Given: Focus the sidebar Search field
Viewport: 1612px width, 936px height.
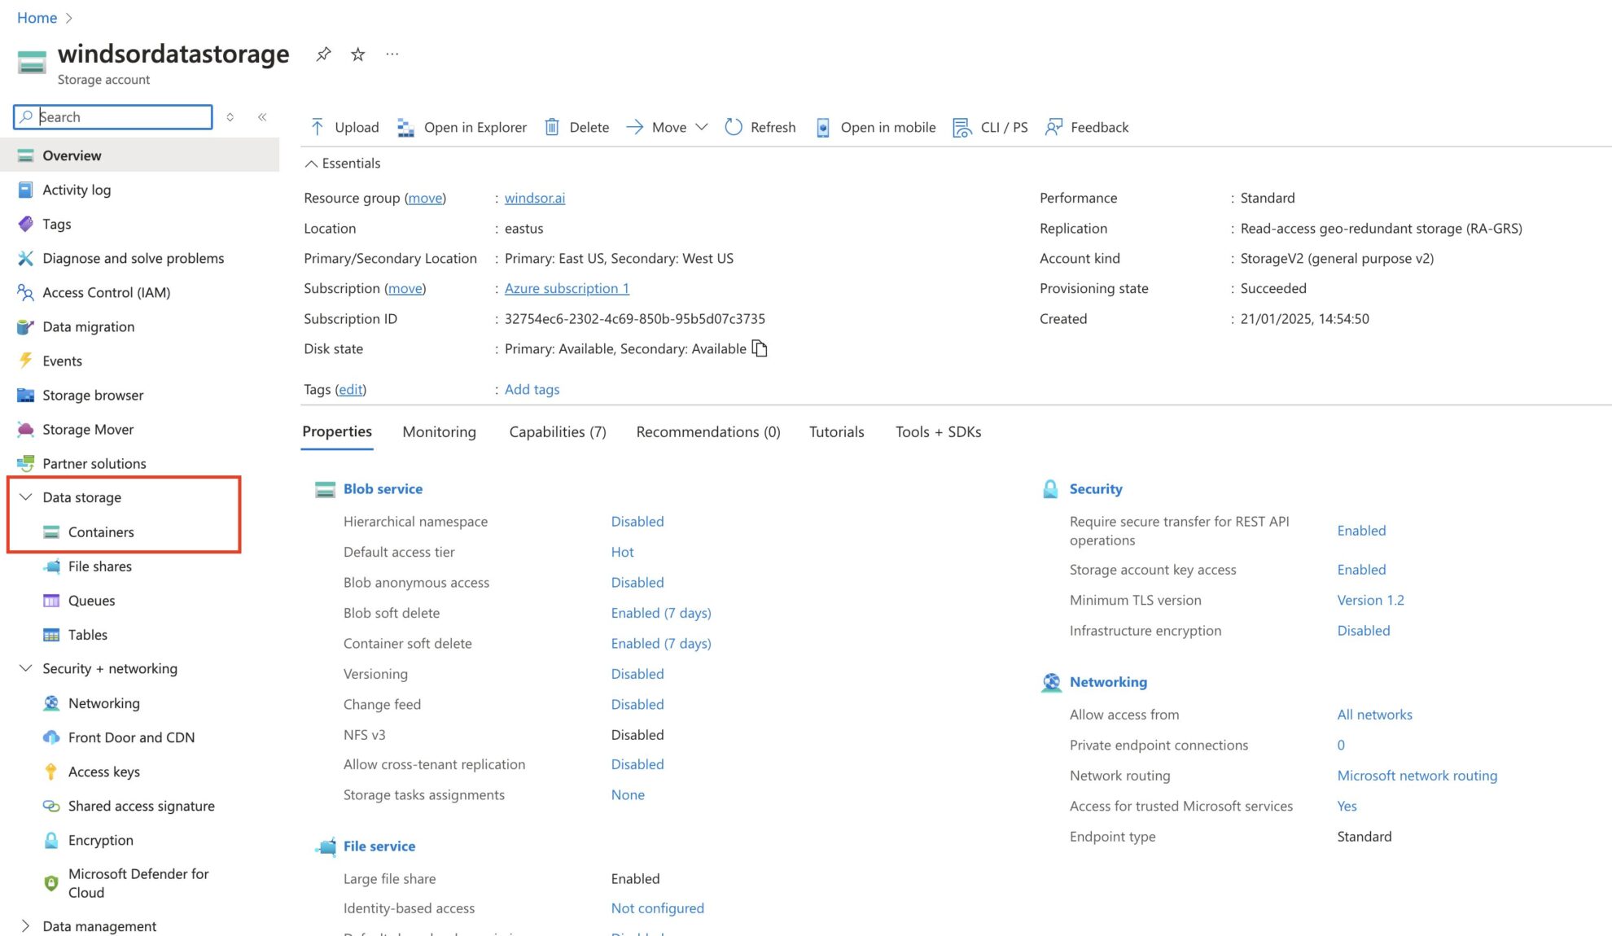Looking at the screenshot, I should tap(113, 117).
